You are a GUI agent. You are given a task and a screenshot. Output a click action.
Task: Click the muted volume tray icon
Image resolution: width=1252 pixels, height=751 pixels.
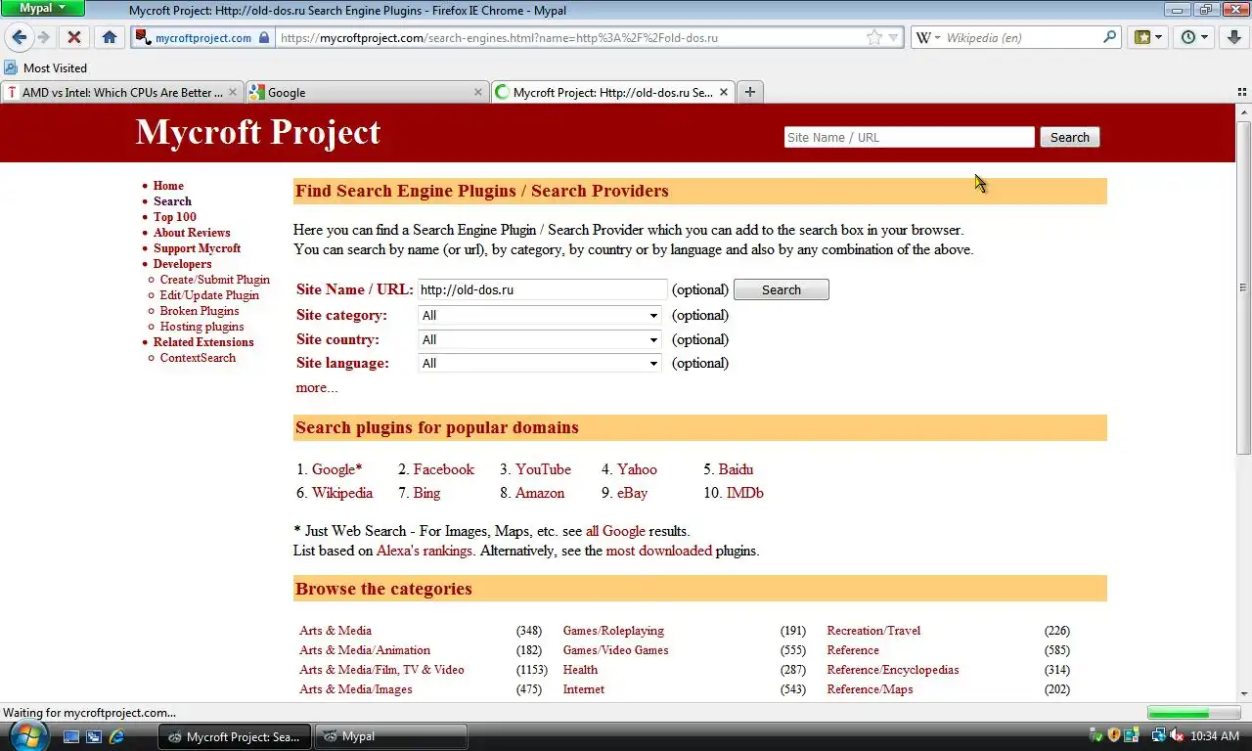1177,736
